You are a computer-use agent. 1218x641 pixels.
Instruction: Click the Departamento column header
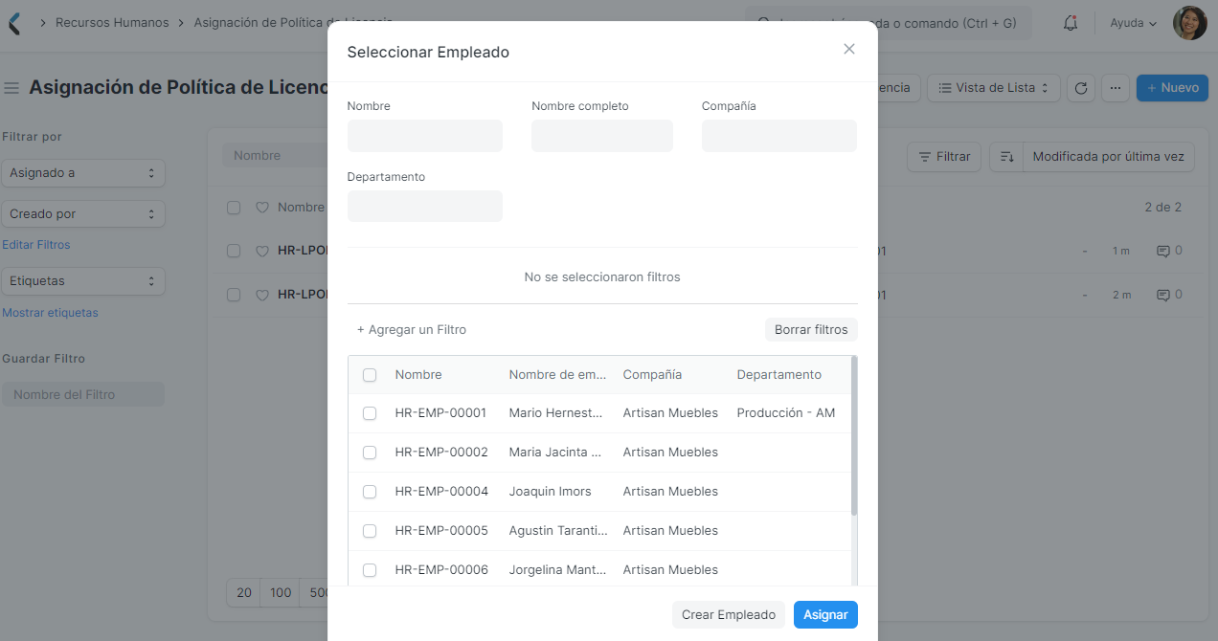(x=779, y=375)
